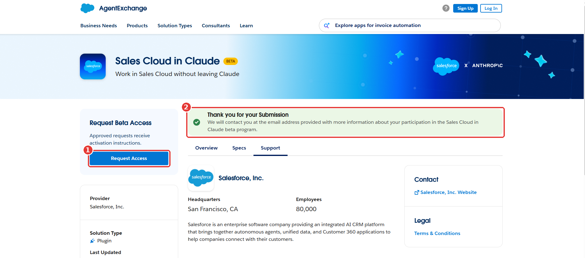
Task: Switch to the Overview tab
Action: click(x=206, y=148)
